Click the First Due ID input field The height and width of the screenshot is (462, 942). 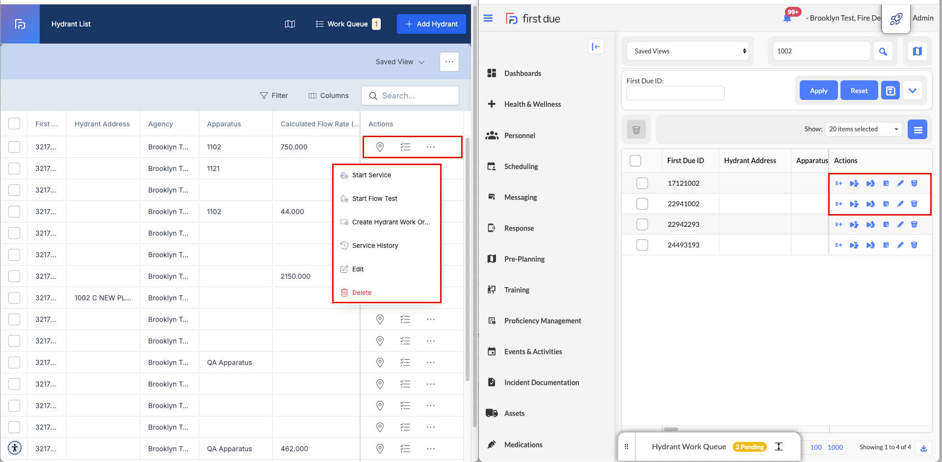675,93
